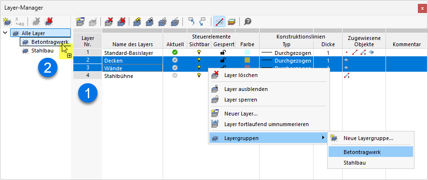The image size is (428, 180).
Task: Open help via the question mark icon
Action: (x=248, y=21)
